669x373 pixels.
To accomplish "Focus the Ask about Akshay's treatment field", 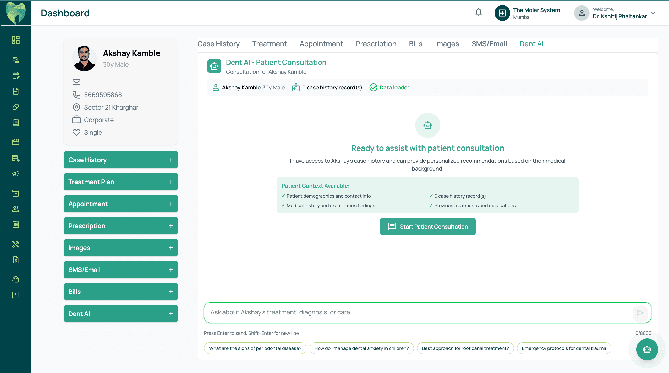I will point(419,312).
